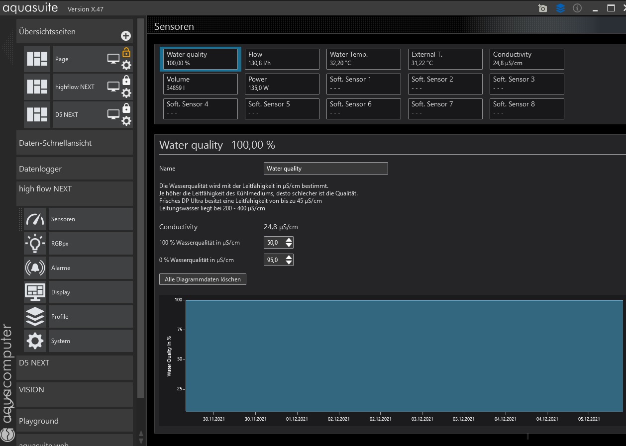Expand the Playground section
The image size is (626, 446).
coord(75,421)
